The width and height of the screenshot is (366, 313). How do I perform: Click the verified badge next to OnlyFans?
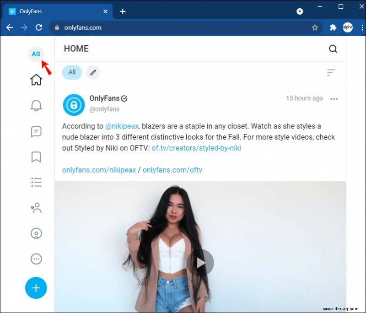(124, 98)
